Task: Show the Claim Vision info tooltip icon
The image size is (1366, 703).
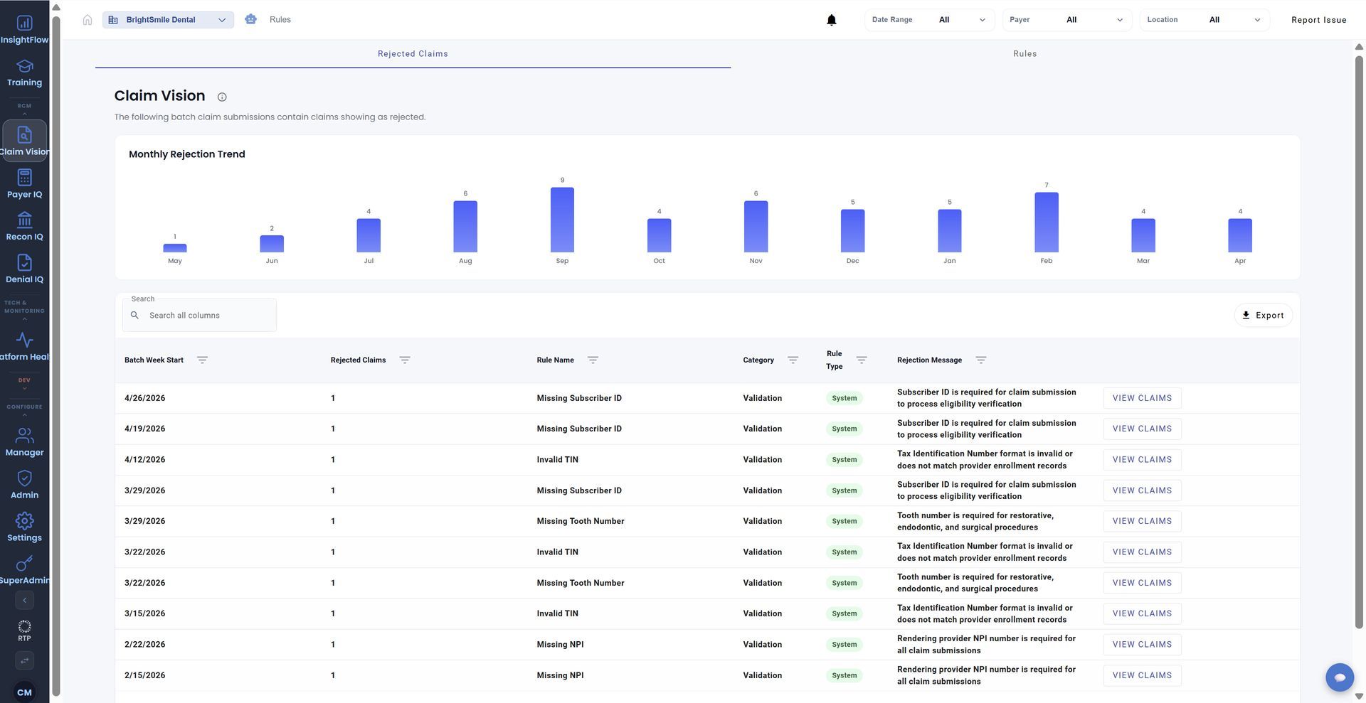Action: [222, 97]
